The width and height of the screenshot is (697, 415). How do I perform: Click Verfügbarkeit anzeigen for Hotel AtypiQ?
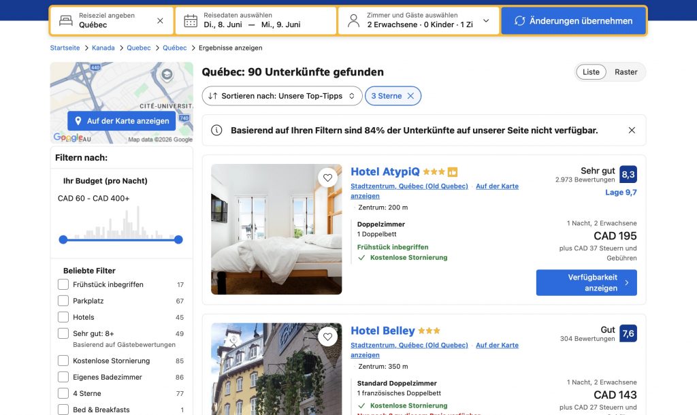pyautogui.click(x=586, y=282)
